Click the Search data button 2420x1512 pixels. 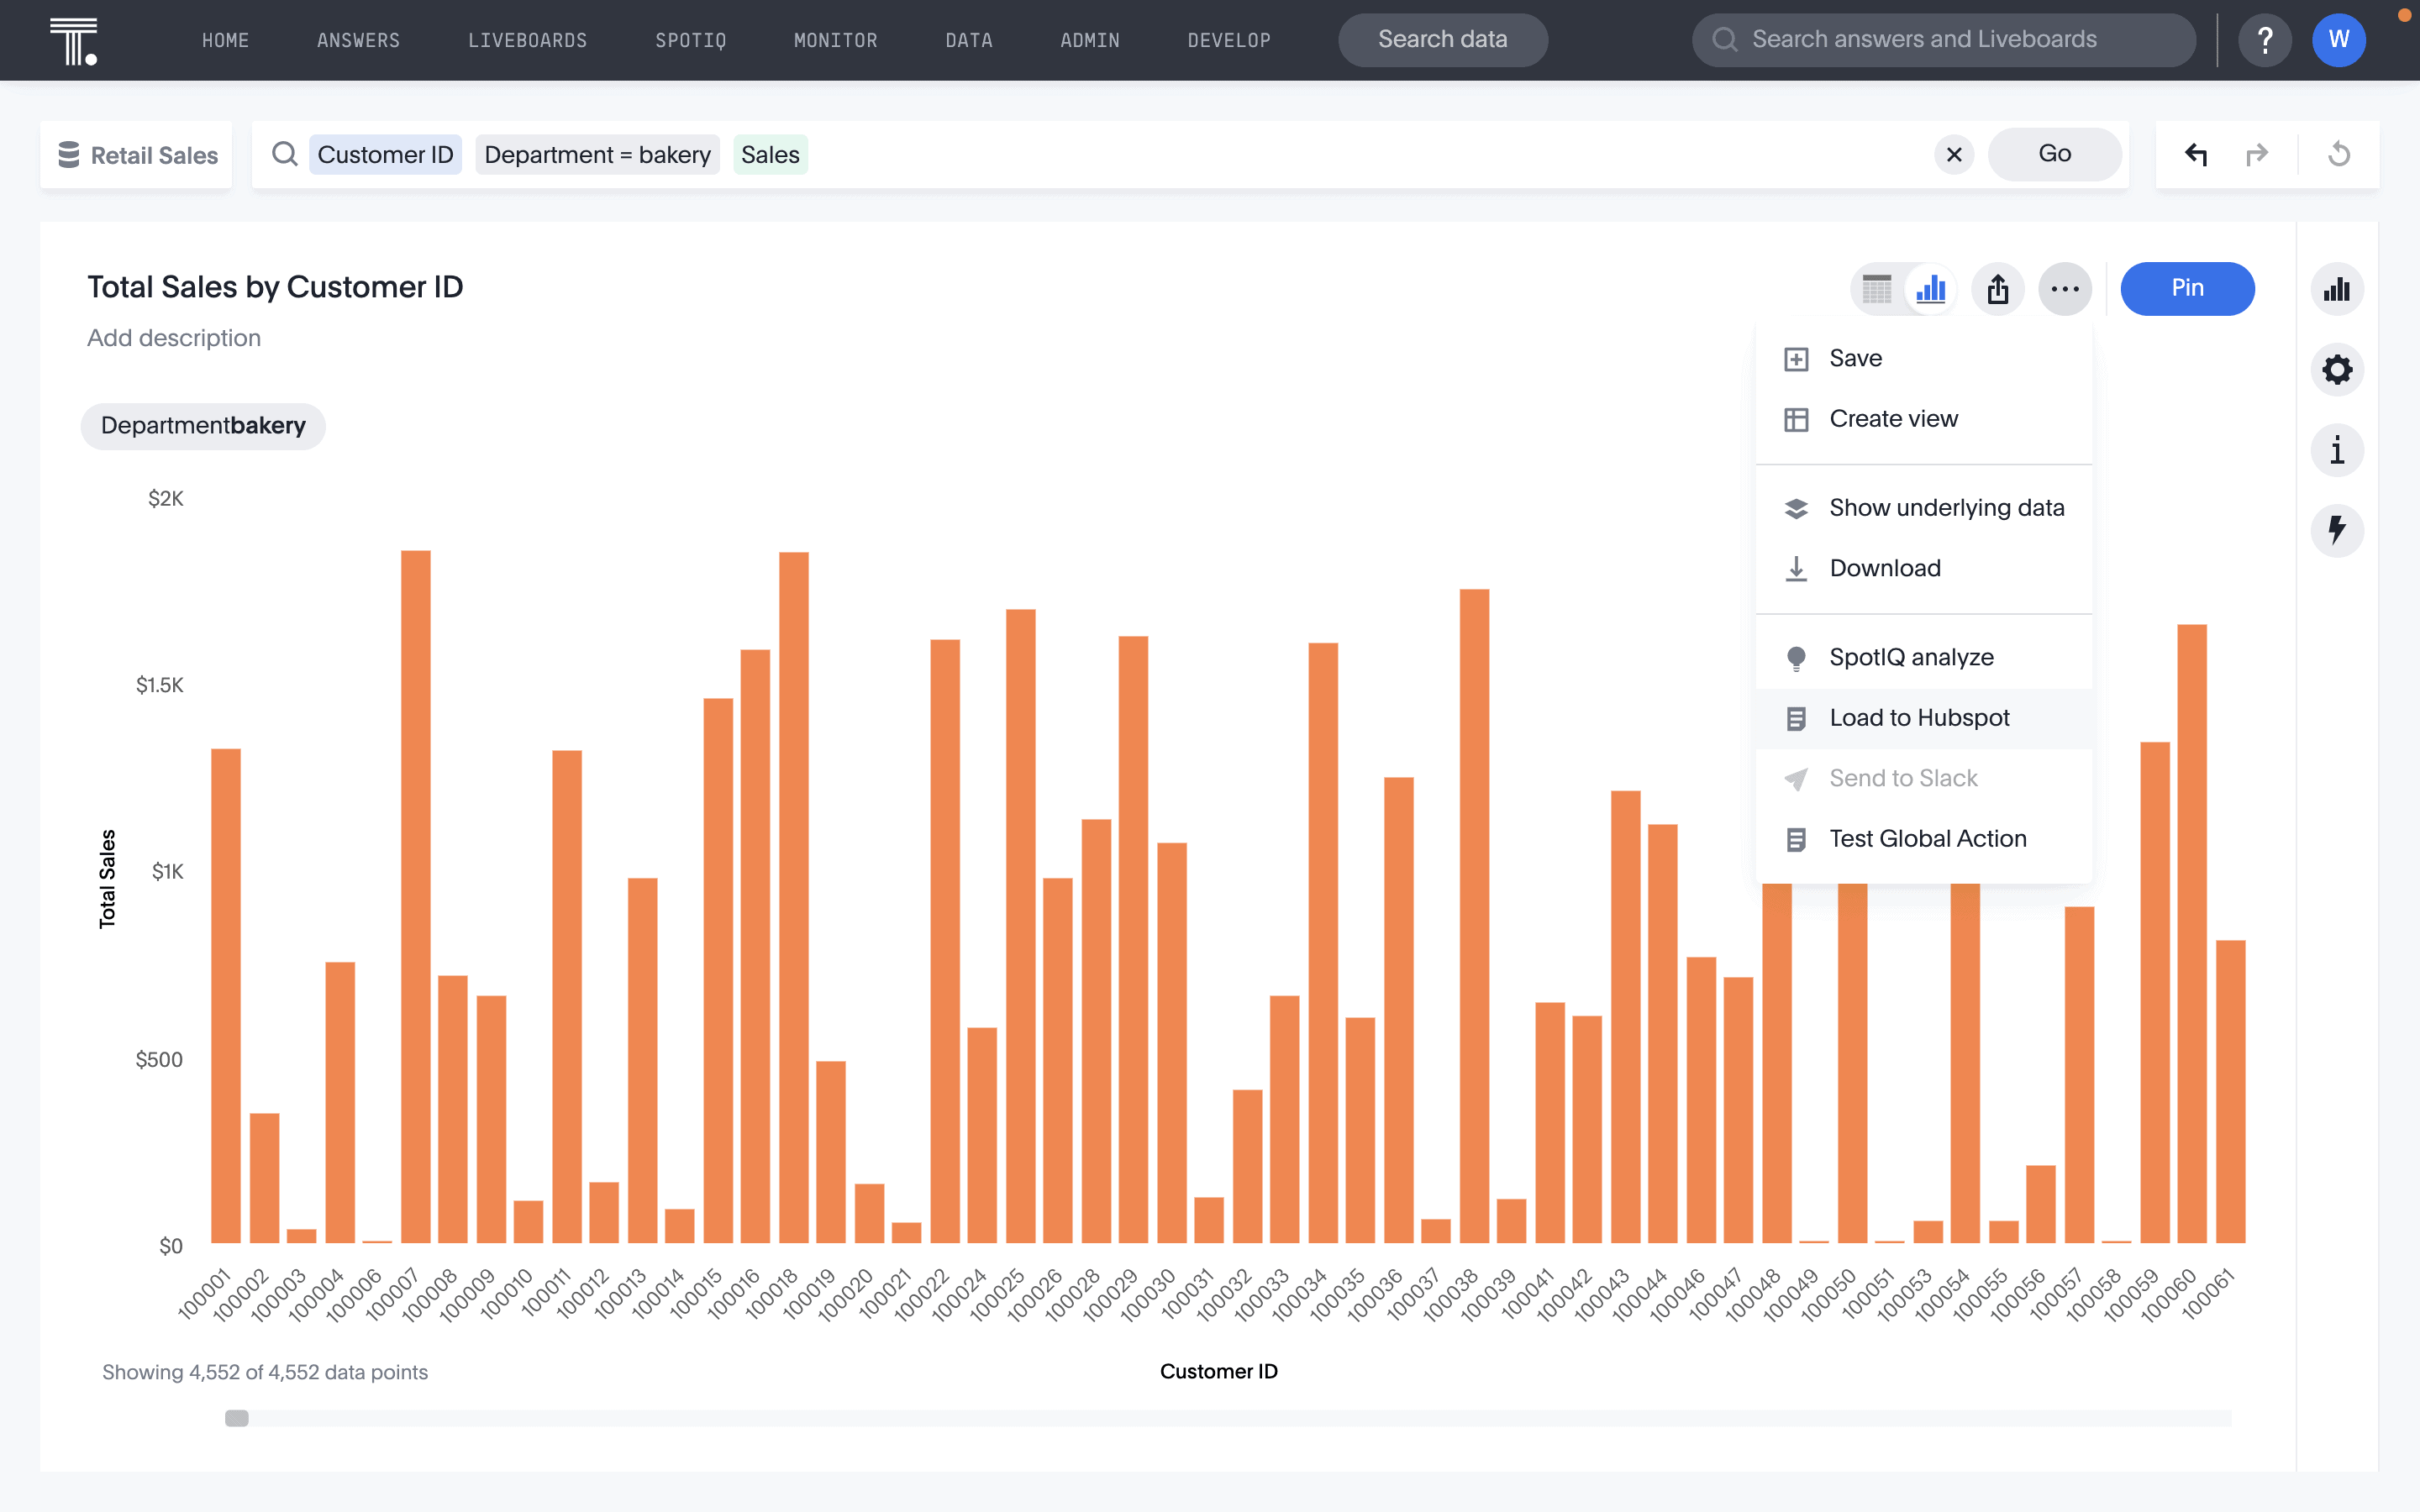point(1442,40)
